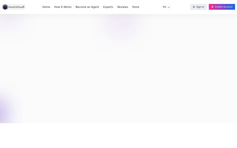Go to How It Works
This screenshot has width=237, height=148.
click(63, 7)
